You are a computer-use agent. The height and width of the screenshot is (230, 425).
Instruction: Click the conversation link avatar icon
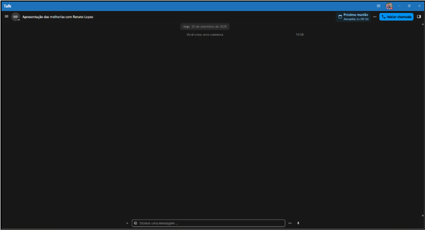click(16, 17)
